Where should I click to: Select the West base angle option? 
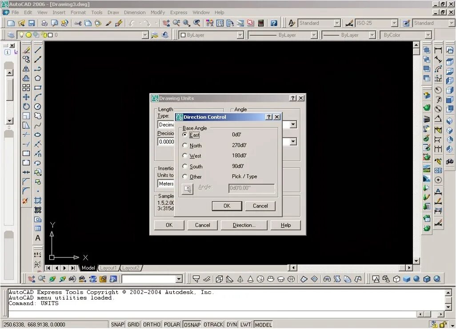click(x=185, y=155)
